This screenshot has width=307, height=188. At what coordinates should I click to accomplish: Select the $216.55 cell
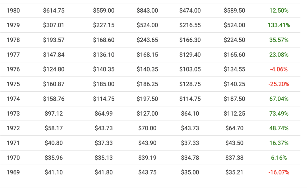pyautogui.click(x=190, y=25)
